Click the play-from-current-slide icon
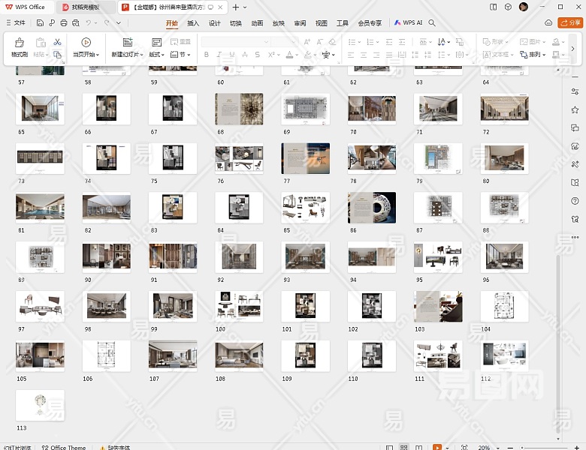The width and height of the screenshot is (586, 450). pyautogui.click(x=86, y=43)
